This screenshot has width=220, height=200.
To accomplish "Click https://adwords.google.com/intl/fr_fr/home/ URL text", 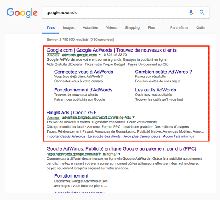I will (82, 154).
